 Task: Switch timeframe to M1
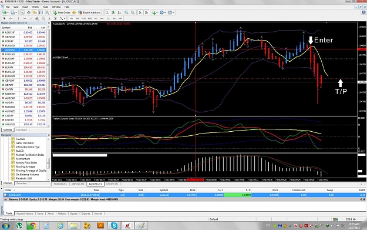[x=72, y=18]
